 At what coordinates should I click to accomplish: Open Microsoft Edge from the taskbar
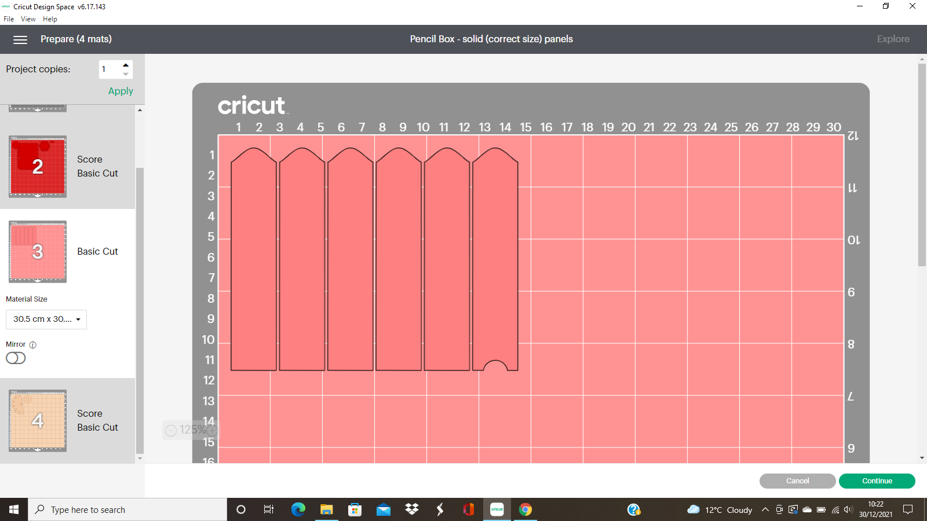[298, 509]
